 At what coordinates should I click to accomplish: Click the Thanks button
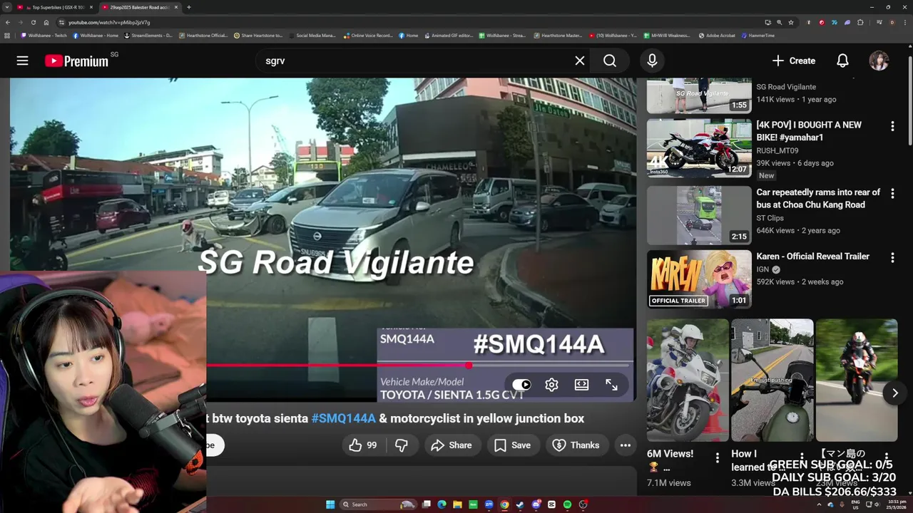pos(576,445)
